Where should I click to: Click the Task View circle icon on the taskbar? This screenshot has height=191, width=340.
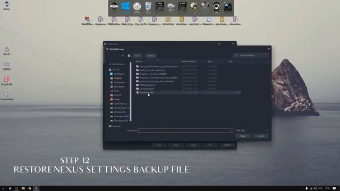point(16,188)
